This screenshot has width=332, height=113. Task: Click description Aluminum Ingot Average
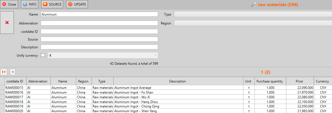click(x=132, y=88)
